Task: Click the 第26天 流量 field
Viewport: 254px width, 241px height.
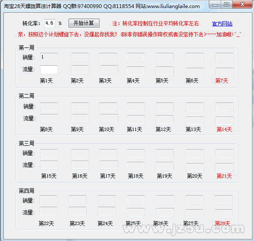Action: [x=165, y=212]
